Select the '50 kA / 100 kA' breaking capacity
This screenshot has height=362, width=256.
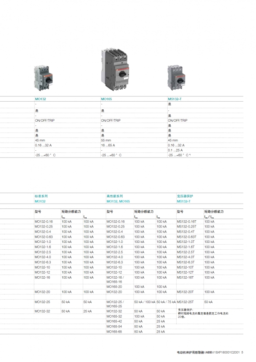[145, 302]
